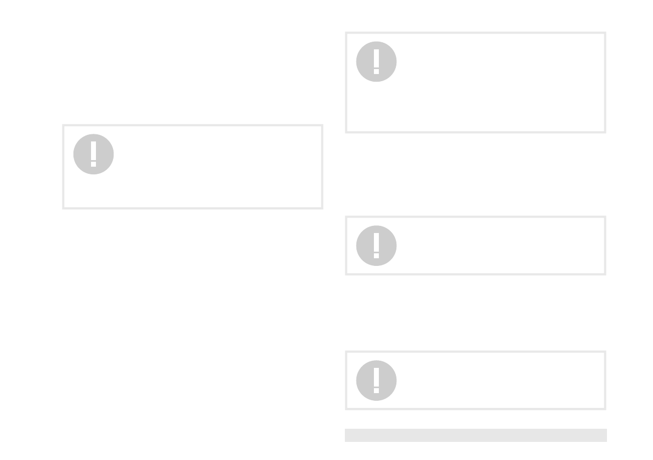Select the space right of the icon in the middle right box
This screenshot has width=653, height=460.
(x=499, y=246)
